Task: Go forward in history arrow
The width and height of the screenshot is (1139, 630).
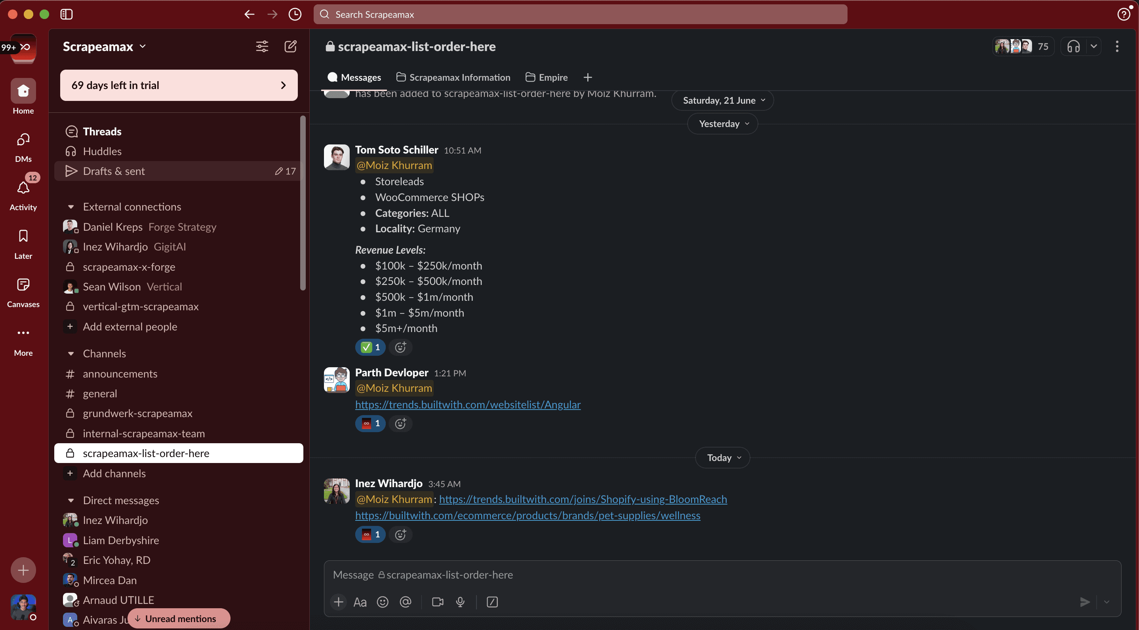Action: pyautogui.click(x=272, y=14)
